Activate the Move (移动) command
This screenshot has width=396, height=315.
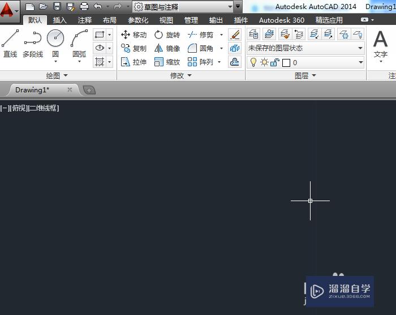(134, 35)
